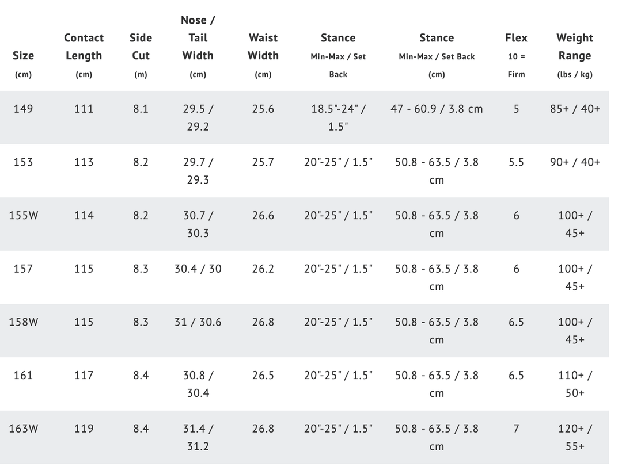Click the 8.1 side cut value
The height and width of the screenshot is (474, 622).
[141, 109]
